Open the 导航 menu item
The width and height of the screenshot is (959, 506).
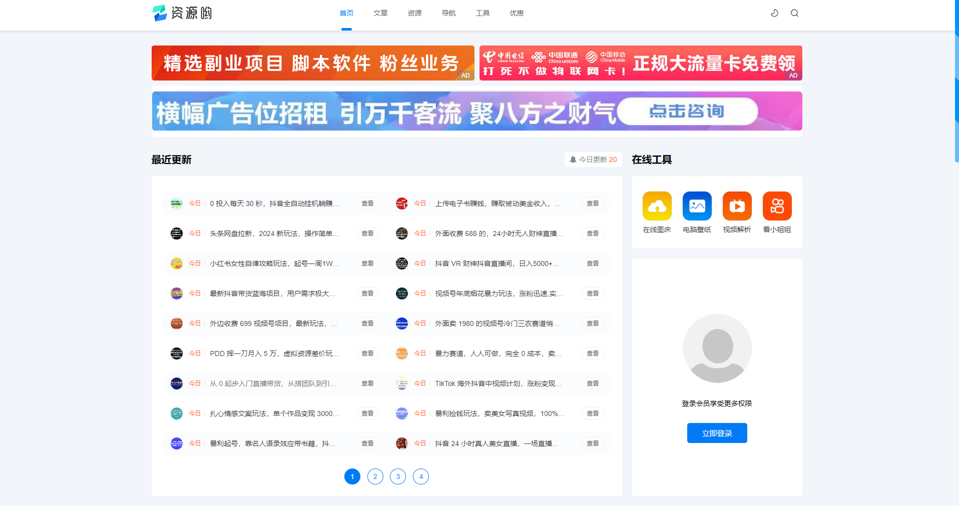(x=448, y=13)
